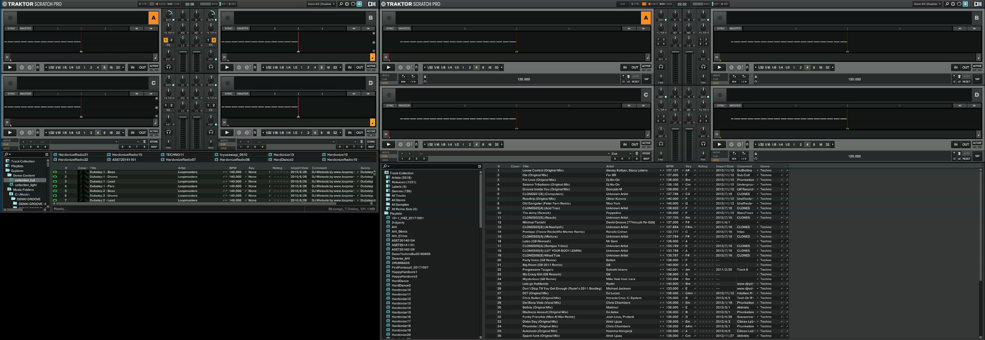
Task: Click MAP button in left deck D panel
Action: tap(371, 147)
